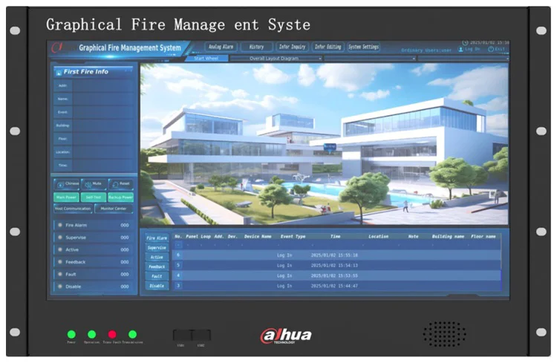The height and width of the screenshot is (363, 557).
Task: Click the green Power LED on the bezel
Action: (x=71, y=334)
